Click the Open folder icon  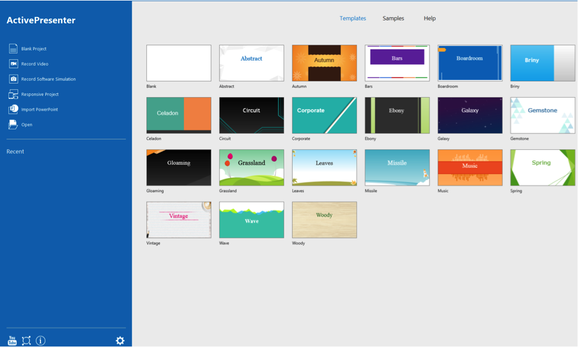13,125
